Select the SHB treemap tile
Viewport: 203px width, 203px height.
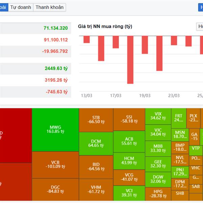(x=180, y=195)
